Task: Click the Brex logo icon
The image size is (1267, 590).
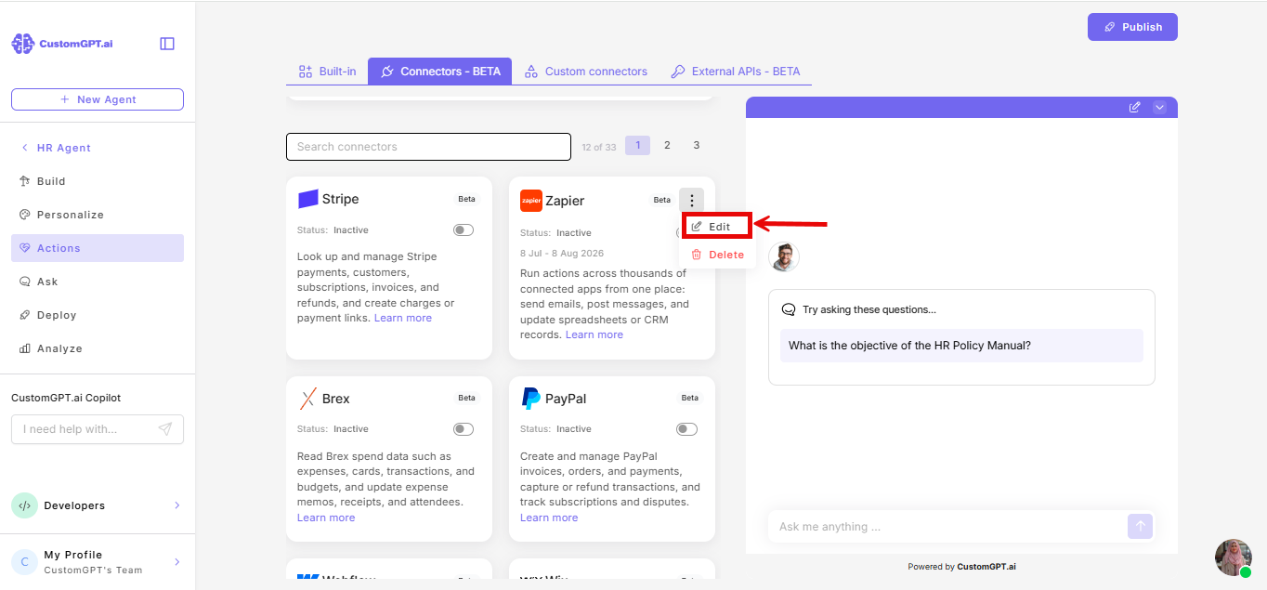Action: click(307, 399)
